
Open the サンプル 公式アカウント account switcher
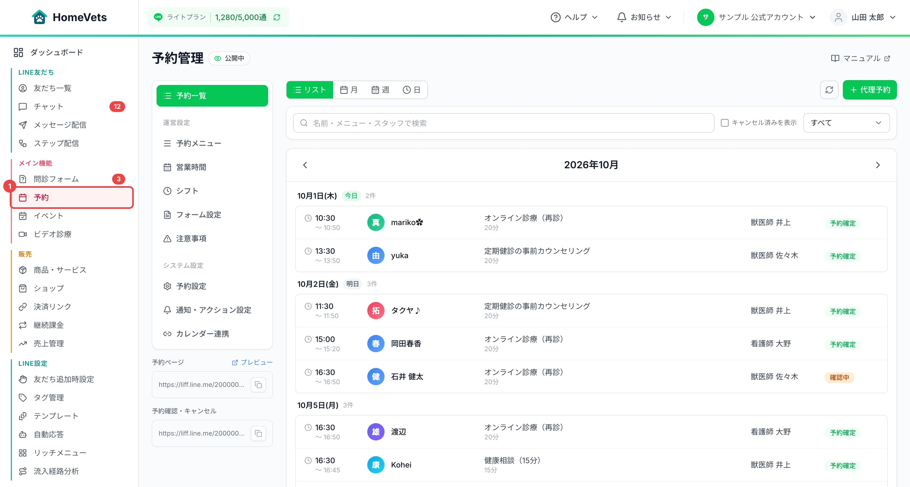point(756,17)
